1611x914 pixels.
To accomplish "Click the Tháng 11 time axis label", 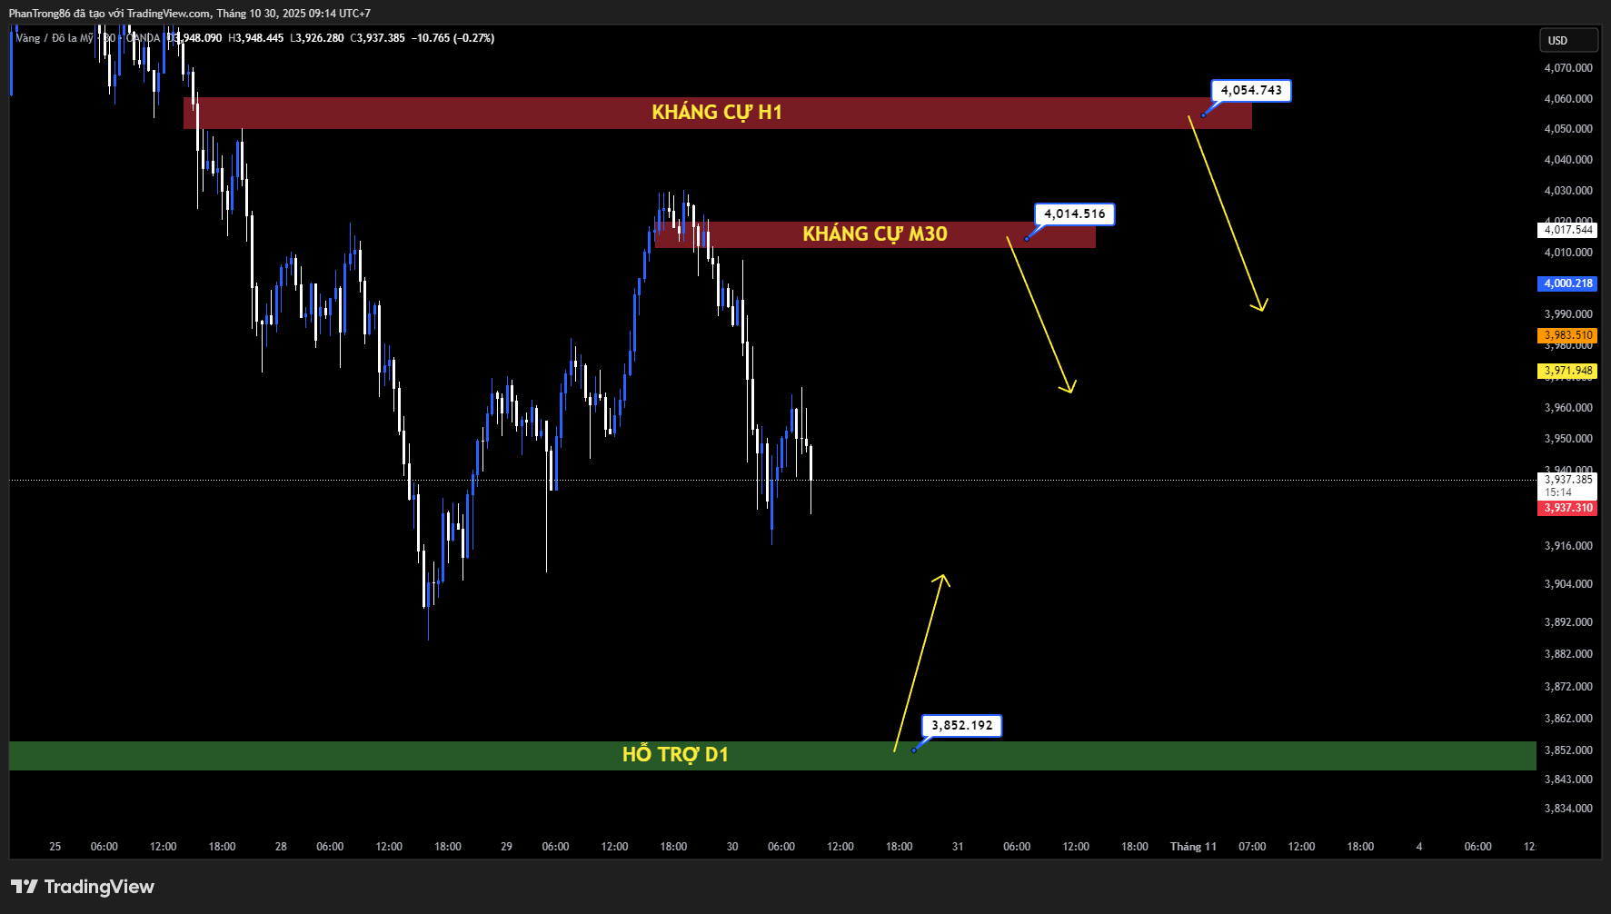I will point(1192,847).
